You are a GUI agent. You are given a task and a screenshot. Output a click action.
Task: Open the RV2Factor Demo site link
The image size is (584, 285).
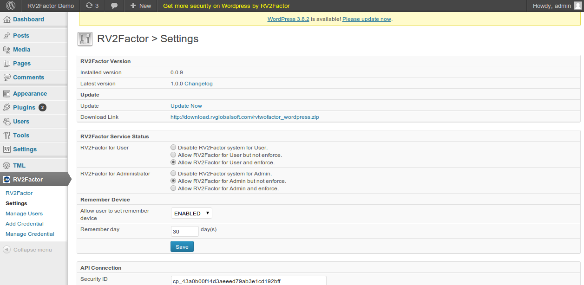[51, 6]
